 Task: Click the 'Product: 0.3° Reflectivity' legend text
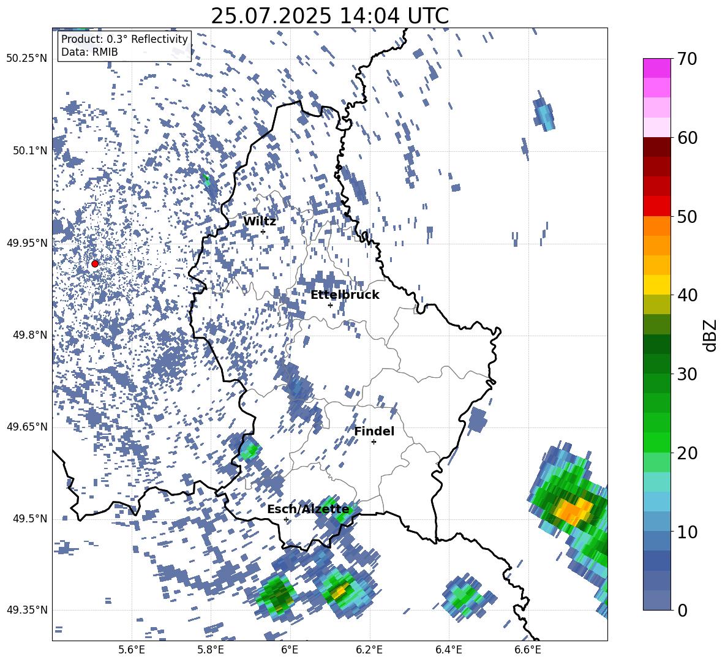[x=124, y=39]
